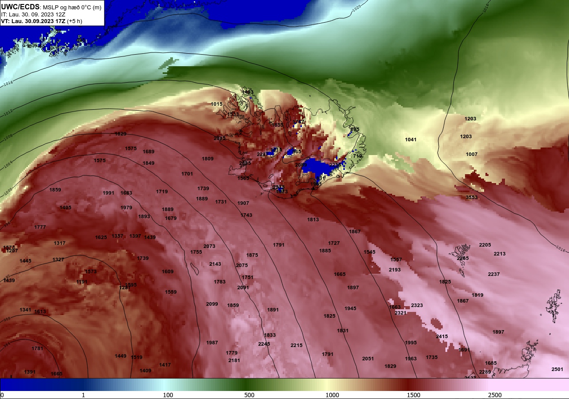
Task: Click the map value "2245"
Action: 264,344
